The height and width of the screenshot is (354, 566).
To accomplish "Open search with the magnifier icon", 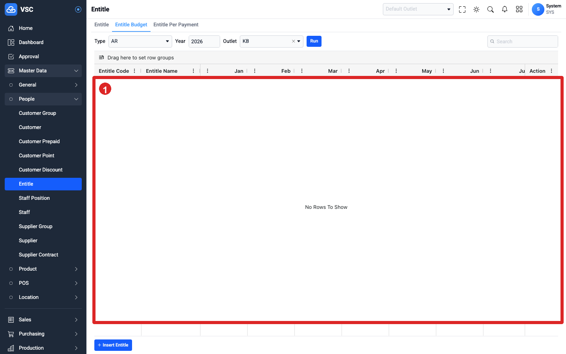I will pyautogui.click(x=491, y=9).
